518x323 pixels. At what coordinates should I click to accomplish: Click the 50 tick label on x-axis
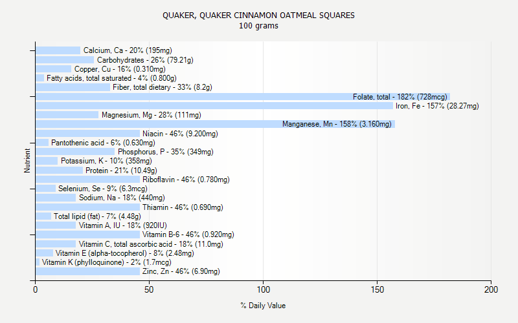[149, 289]
